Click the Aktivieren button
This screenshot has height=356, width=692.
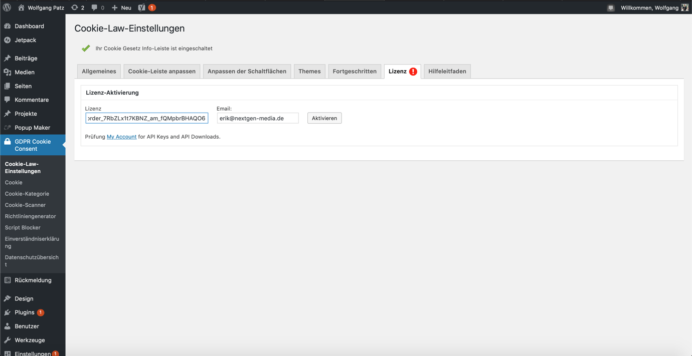coord(324,118)
